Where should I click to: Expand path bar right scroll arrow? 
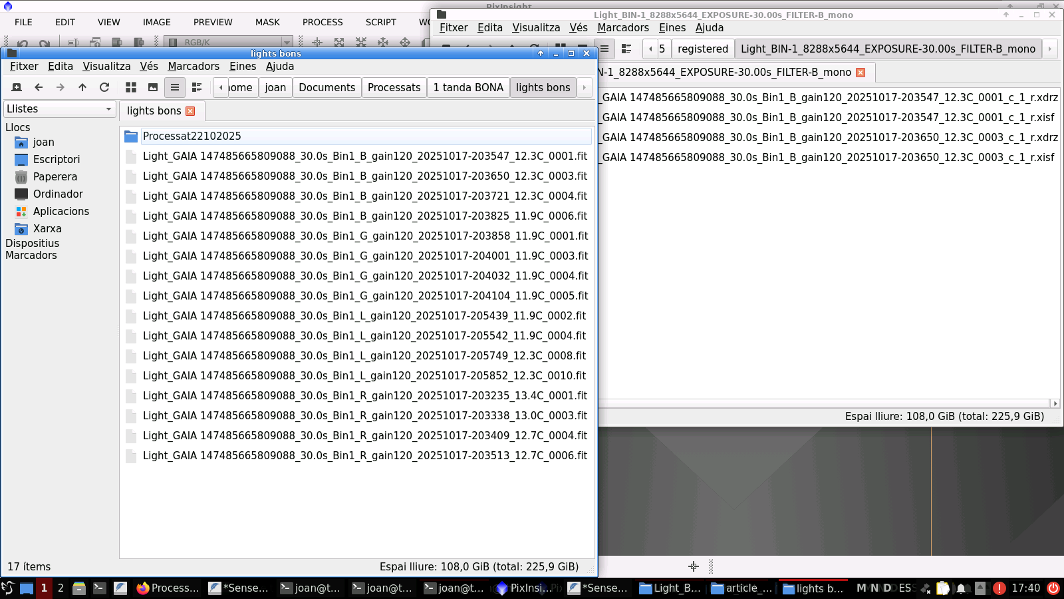[x=585, y=87]
